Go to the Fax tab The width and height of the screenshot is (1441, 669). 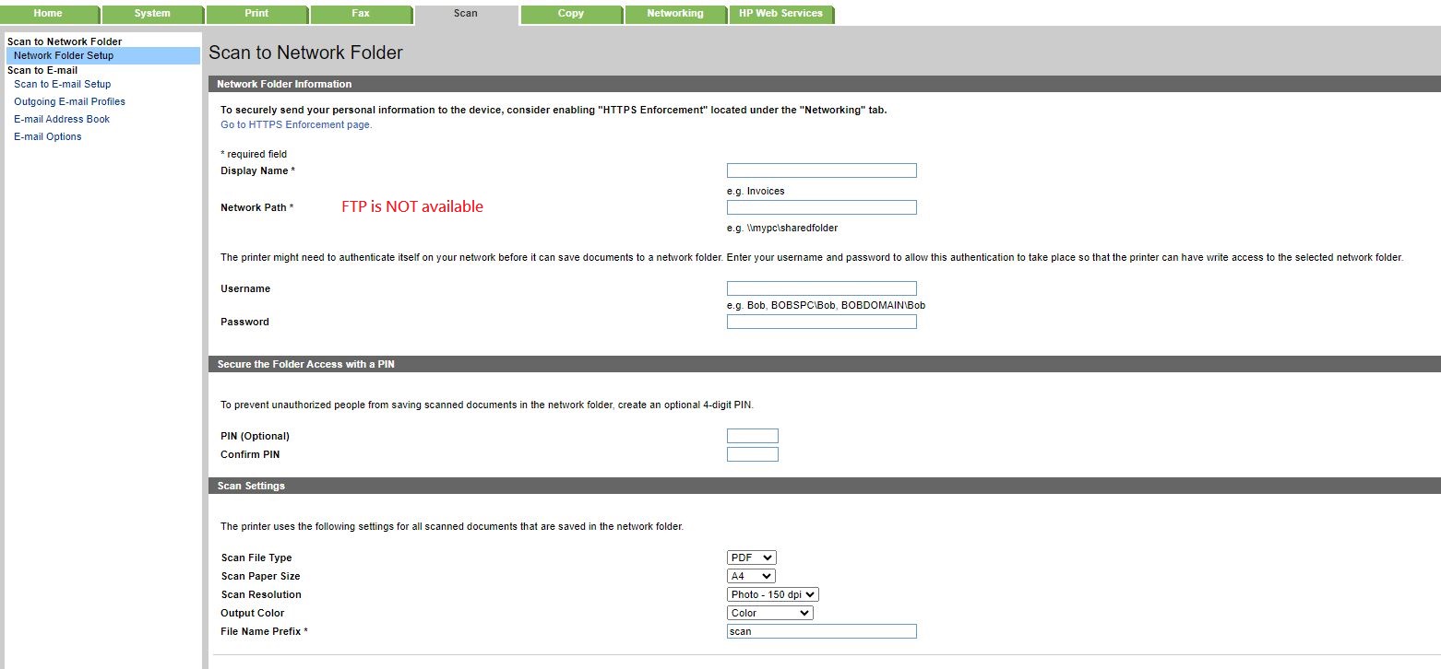click(361, 14)
